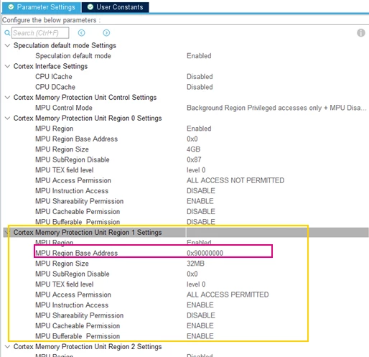
Task: Select Region 0 MPU SubRegion Disable label
Action: click(x=73, y=159)
